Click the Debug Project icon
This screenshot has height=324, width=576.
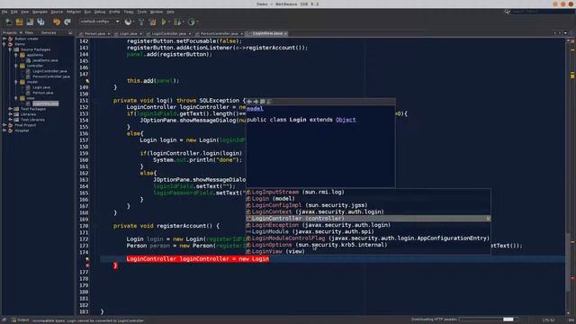click(177, 22)
